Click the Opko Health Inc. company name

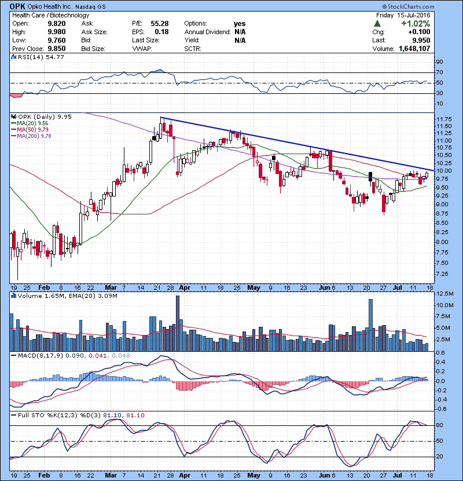49,6
